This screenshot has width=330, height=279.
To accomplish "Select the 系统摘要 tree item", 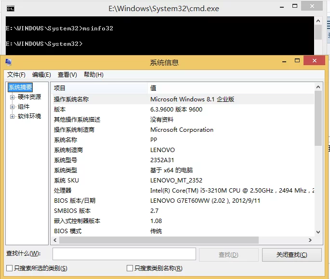I will click(x=20, y=87).
